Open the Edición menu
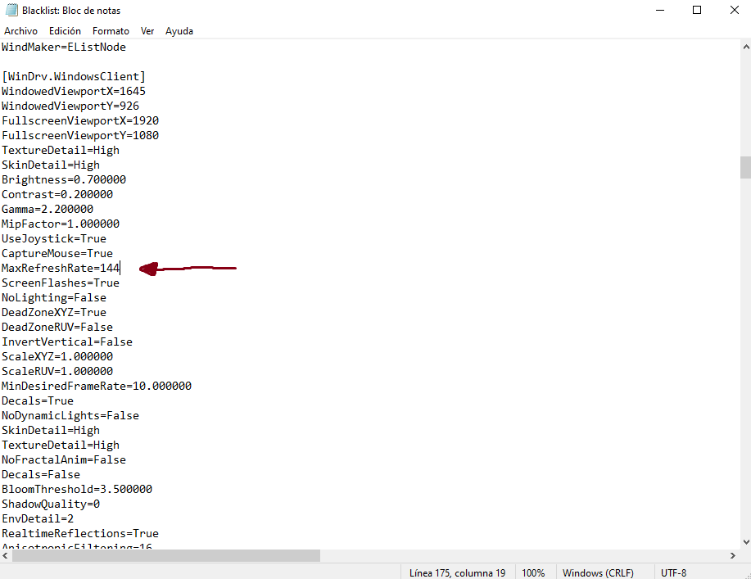Viewport: 751px width, 579px height. point(65,31)
